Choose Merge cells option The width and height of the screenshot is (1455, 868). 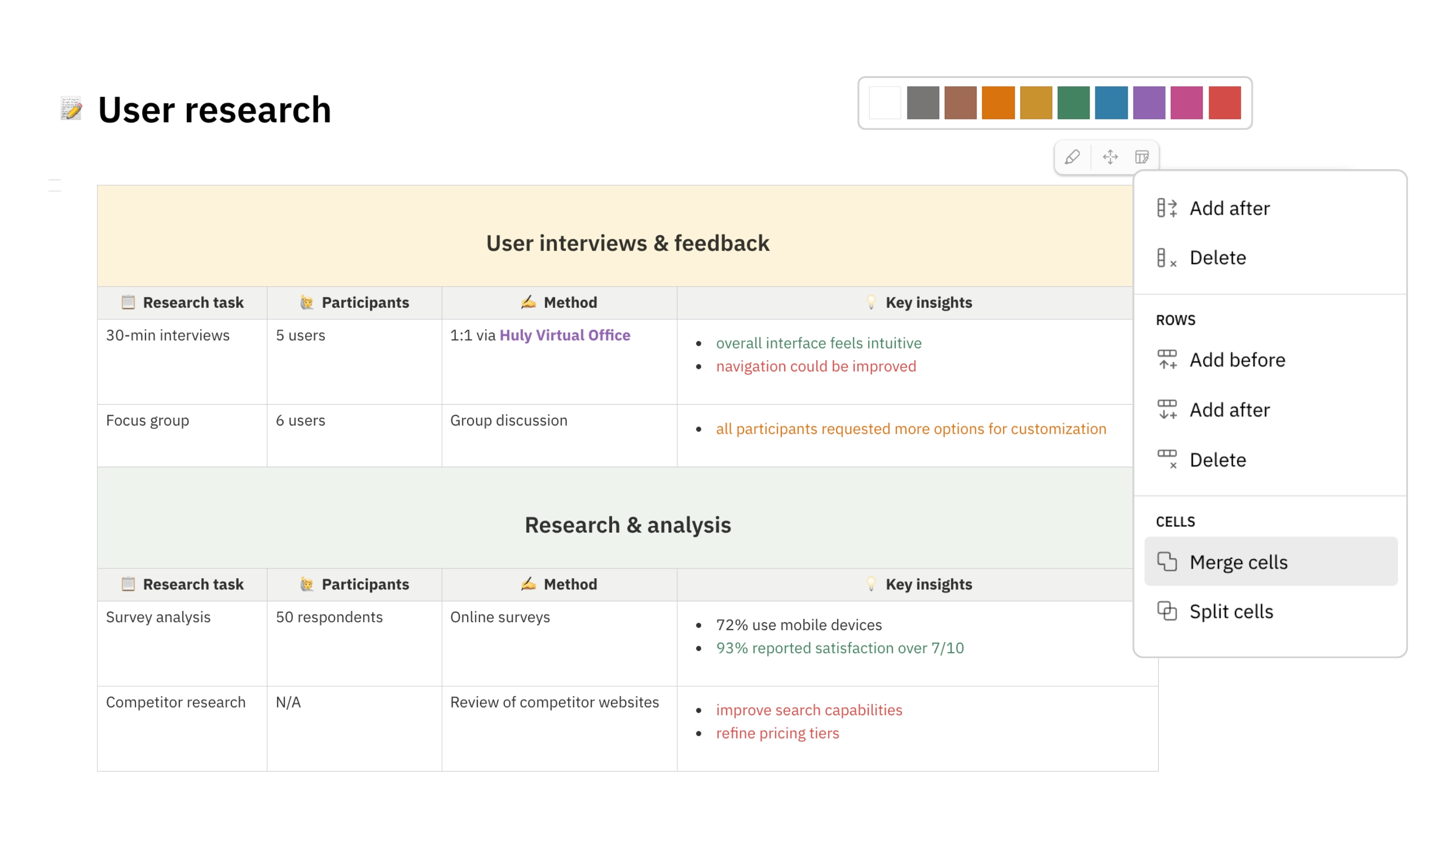point(1238,562)
